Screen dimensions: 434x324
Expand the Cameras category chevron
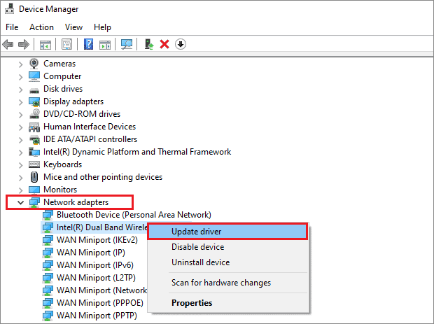pyautogui.click(x=20, y=64)
